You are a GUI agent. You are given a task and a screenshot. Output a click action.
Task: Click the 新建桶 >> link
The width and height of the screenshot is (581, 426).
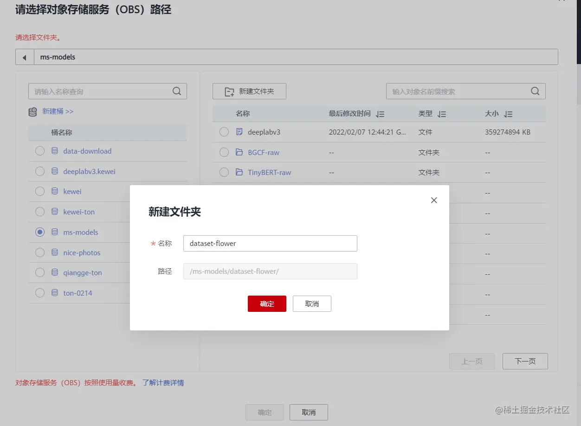click(58, 111)
